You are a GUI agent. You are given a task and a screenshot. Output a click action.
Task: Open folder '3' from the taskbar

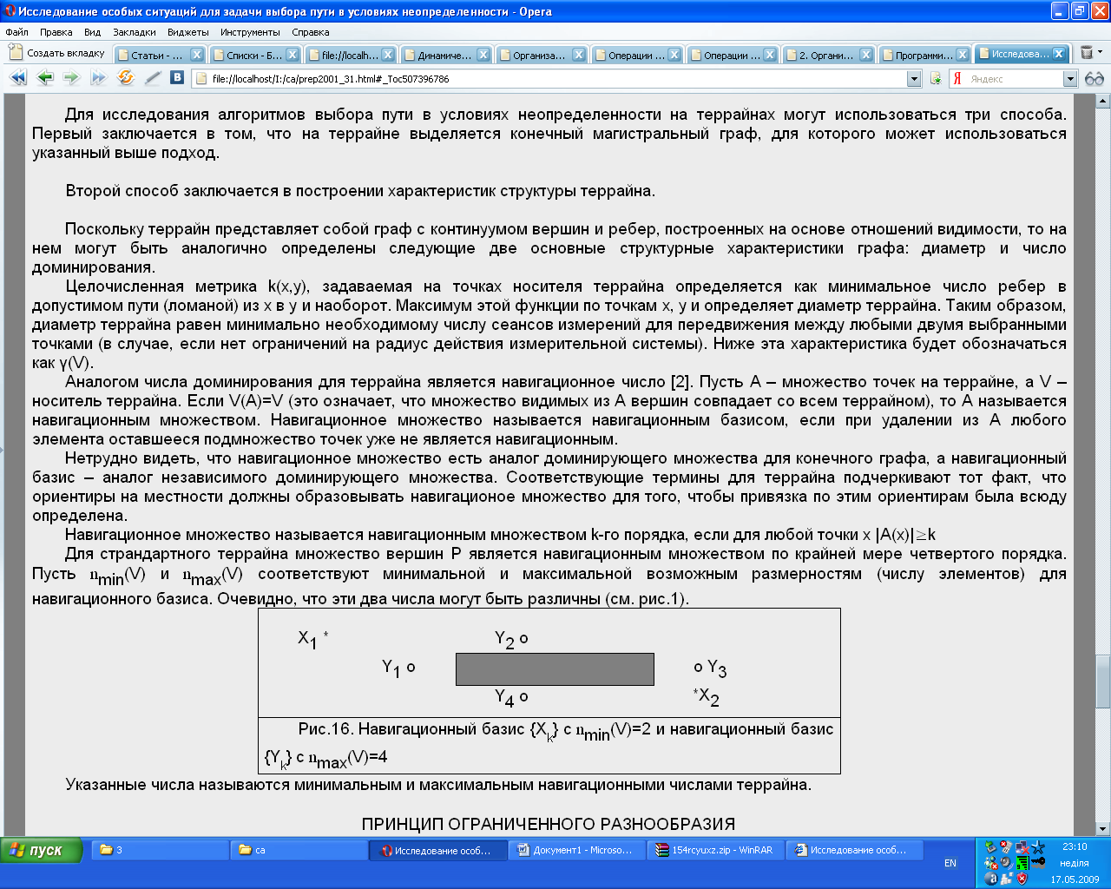pos(160,850)
